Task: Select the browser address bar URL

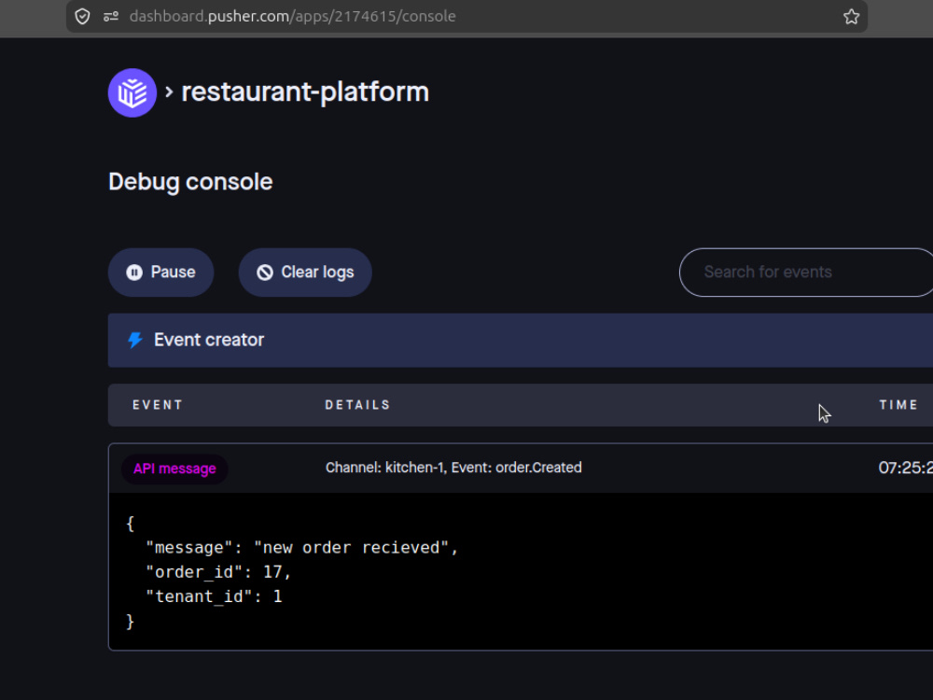Action: 292,16
